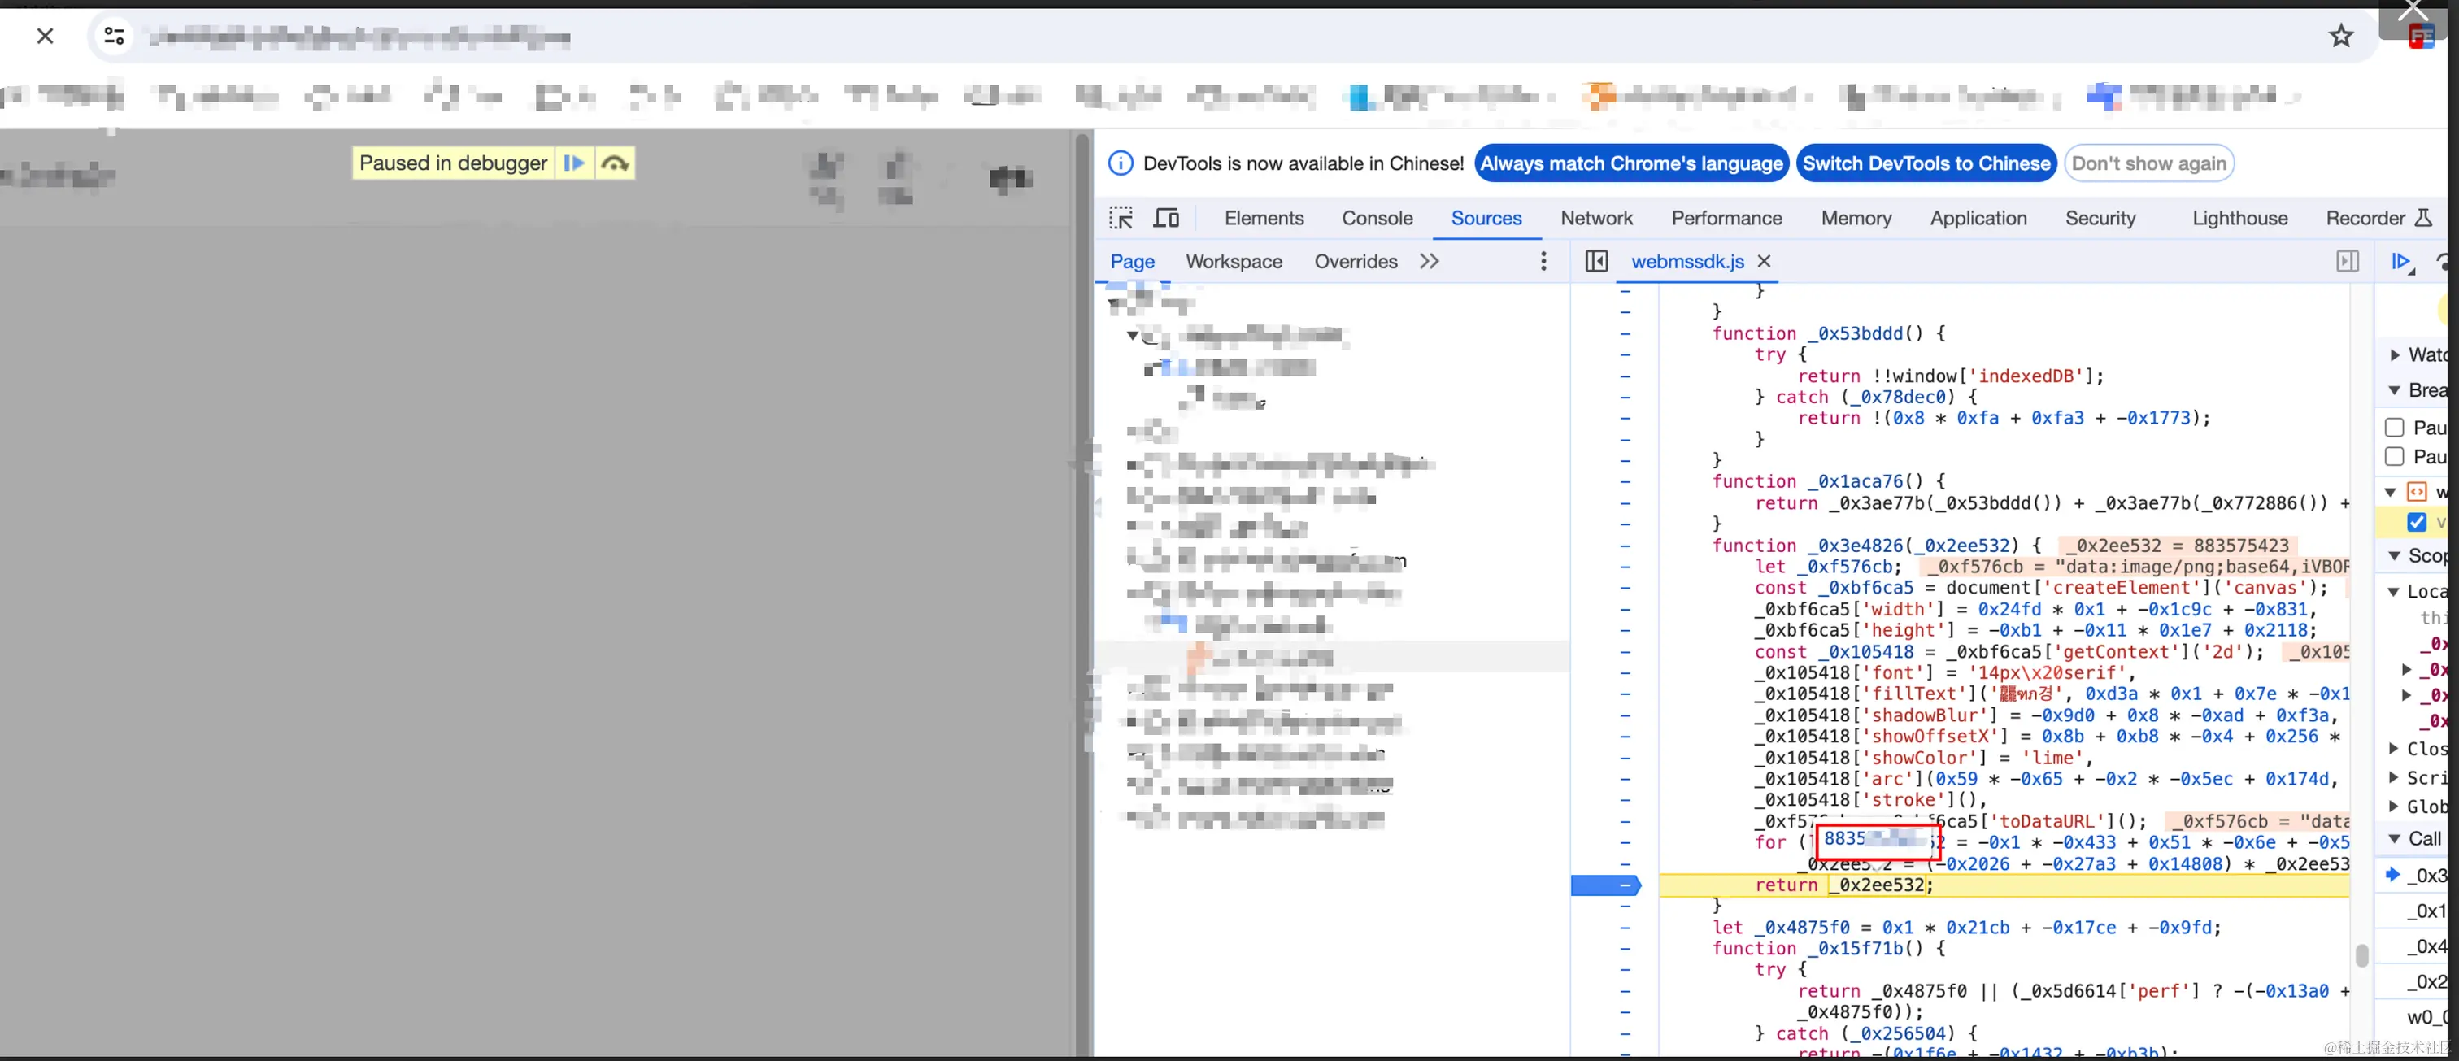Collapse the Call Stack section
This screenshot has width=2459, height=1061.
2395,839
